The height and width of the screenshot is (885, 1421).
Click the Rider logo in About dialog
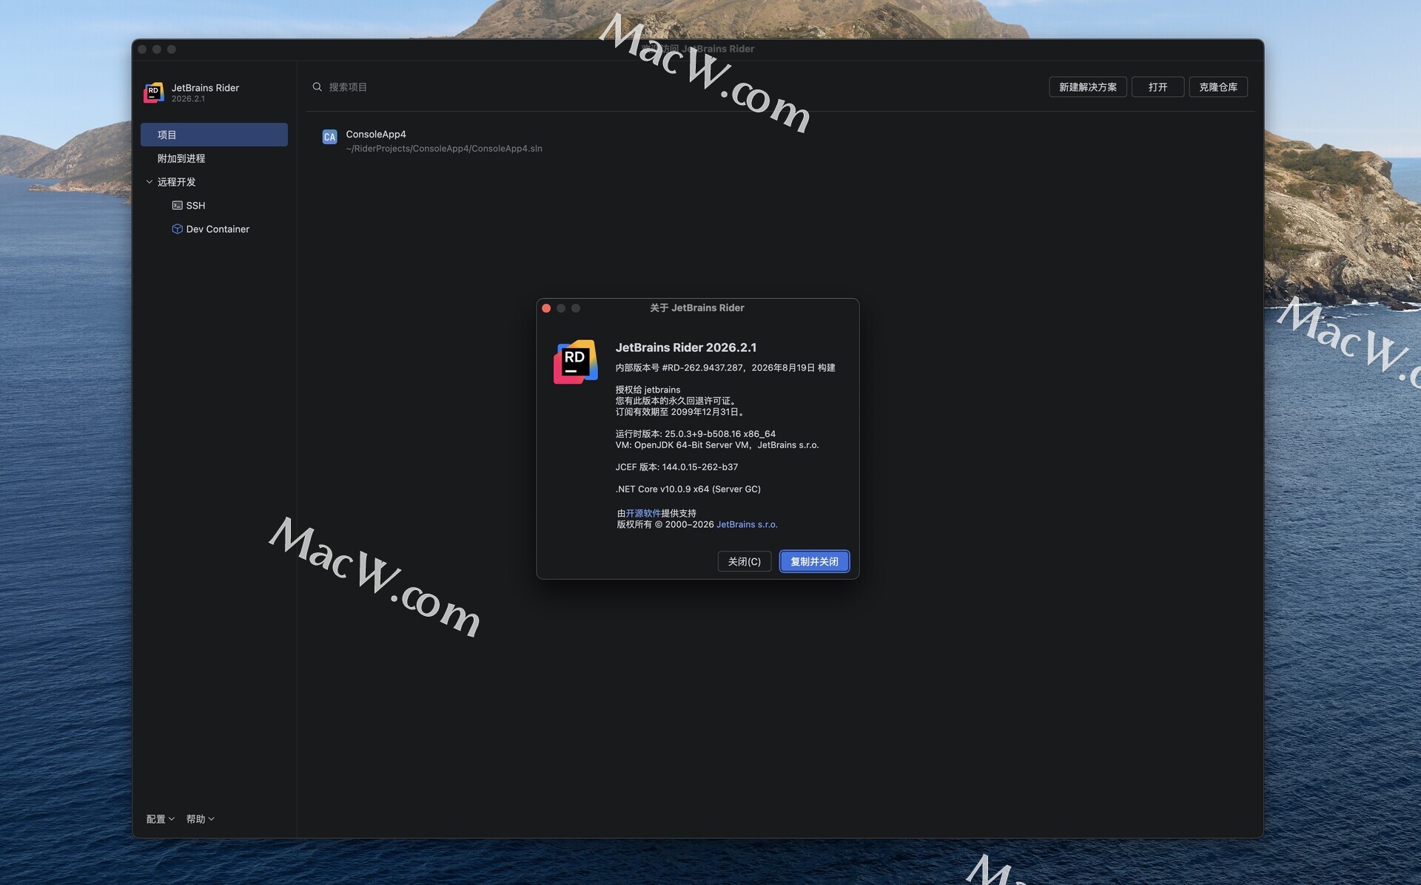(575, 362)
